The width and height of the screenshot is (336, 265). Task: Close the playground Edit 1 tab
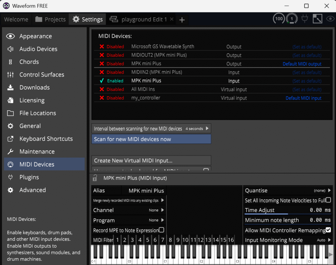click(x=172, y=19)
